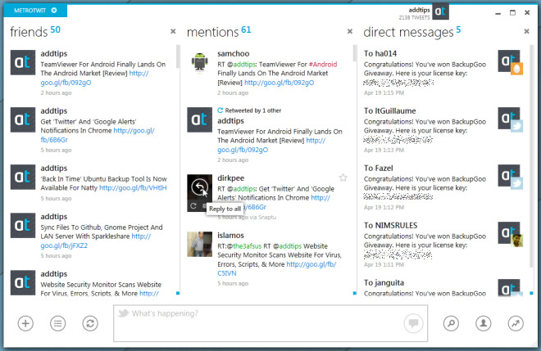Favorite dirkpee's tweet with the star
The width and height of the screenshot is (541, 351).
click(343, 178)
